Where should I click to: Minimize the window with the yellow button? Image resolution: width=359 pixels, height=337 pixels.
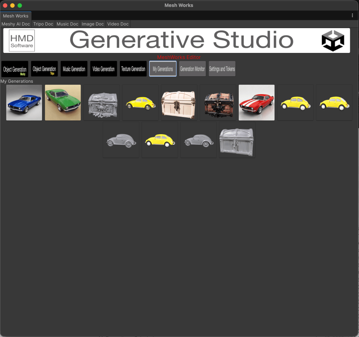point(12,5)
